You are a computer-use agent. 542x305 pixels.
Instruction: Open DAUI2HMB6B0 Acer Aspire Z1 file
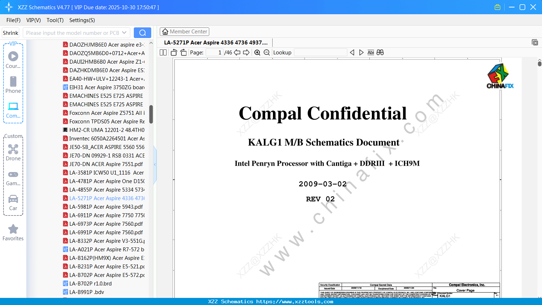click(x=104, y=62)
